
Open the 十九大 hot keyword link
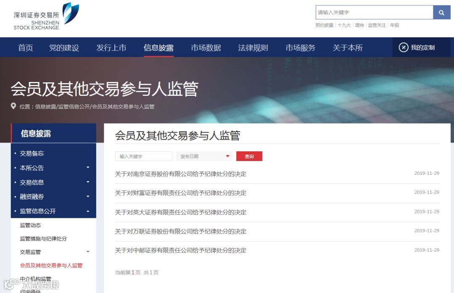(344, 25)
